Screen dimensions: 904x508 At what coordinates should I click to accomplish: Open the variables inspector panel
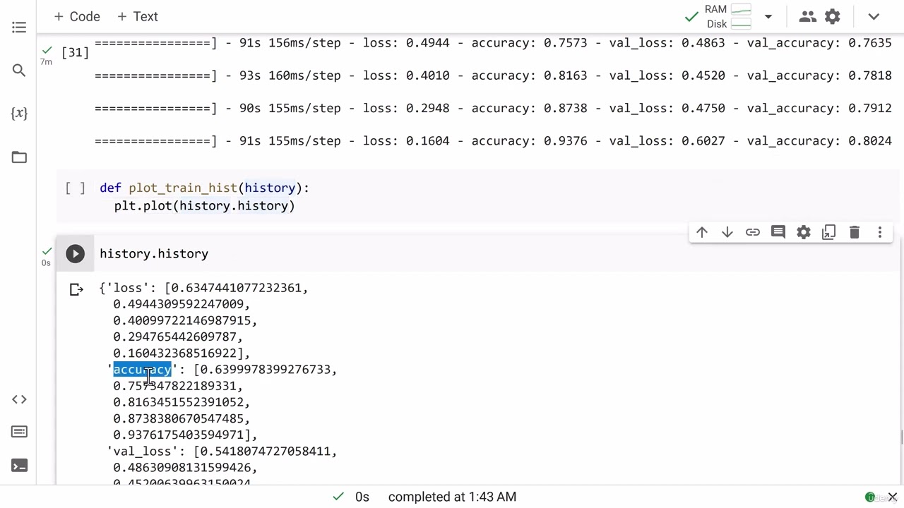19,114
